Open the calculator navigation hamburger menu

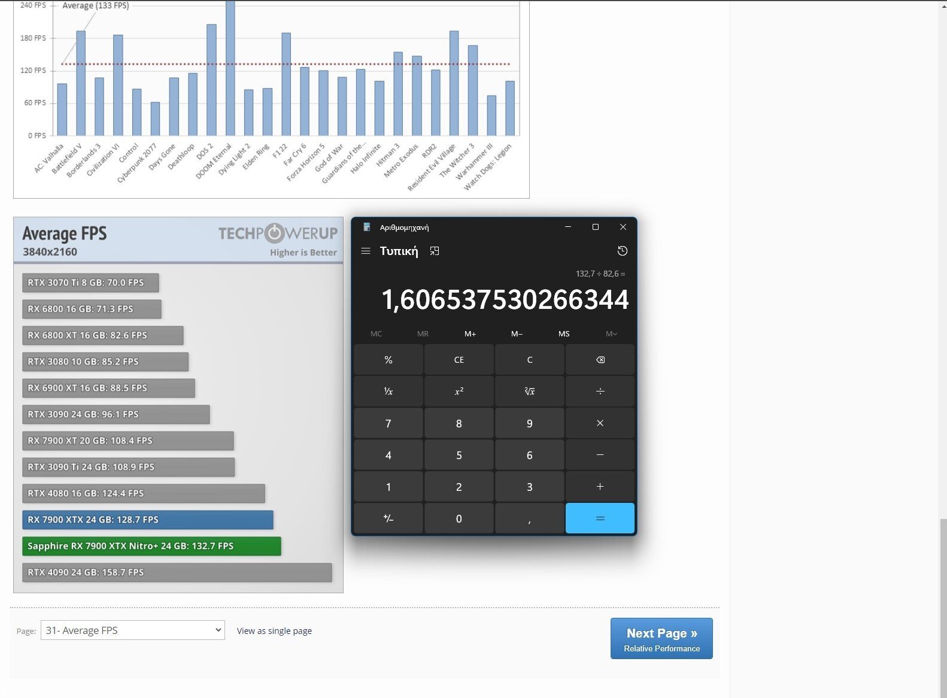pyautogui.click(x=366, y=251)
